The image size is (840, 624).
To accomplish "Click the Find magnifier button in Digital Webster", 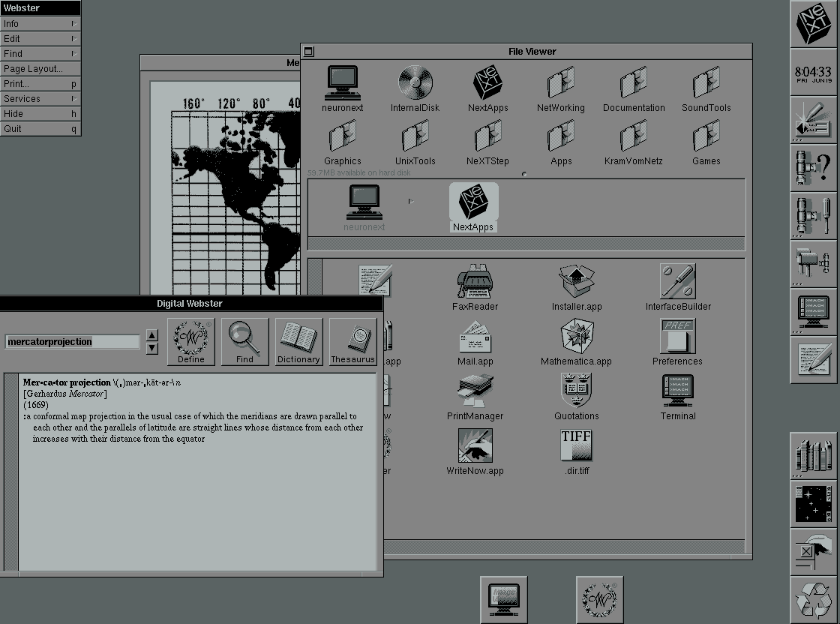I will point(244,342).
